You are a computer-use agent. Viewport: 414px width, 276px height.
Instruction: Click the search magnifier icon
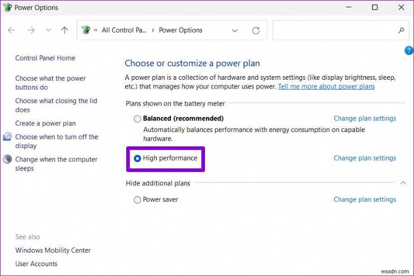401,31
